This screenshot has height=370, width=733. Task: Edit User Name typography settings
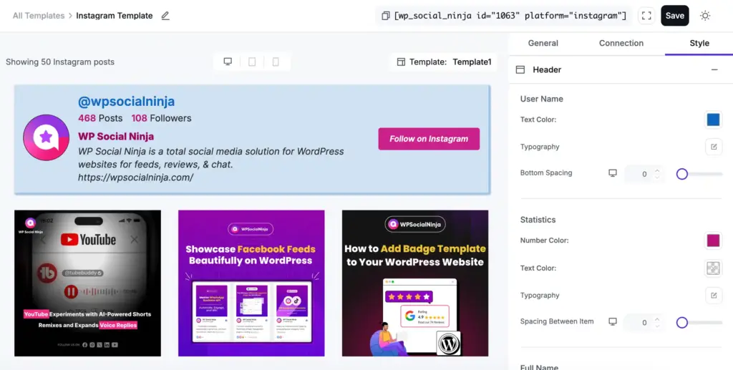pos(713,147)
